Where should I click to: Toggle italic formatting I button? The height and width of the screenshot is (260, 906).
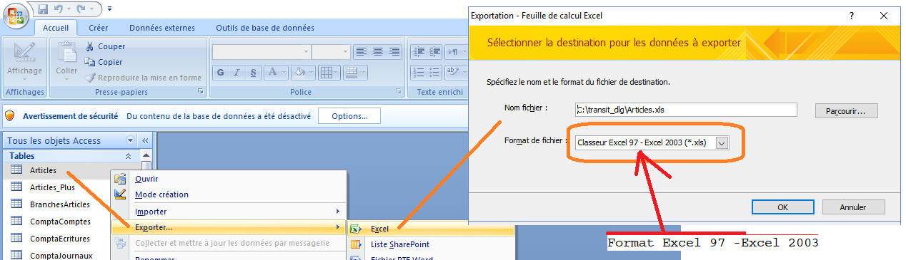coord(237,72)
